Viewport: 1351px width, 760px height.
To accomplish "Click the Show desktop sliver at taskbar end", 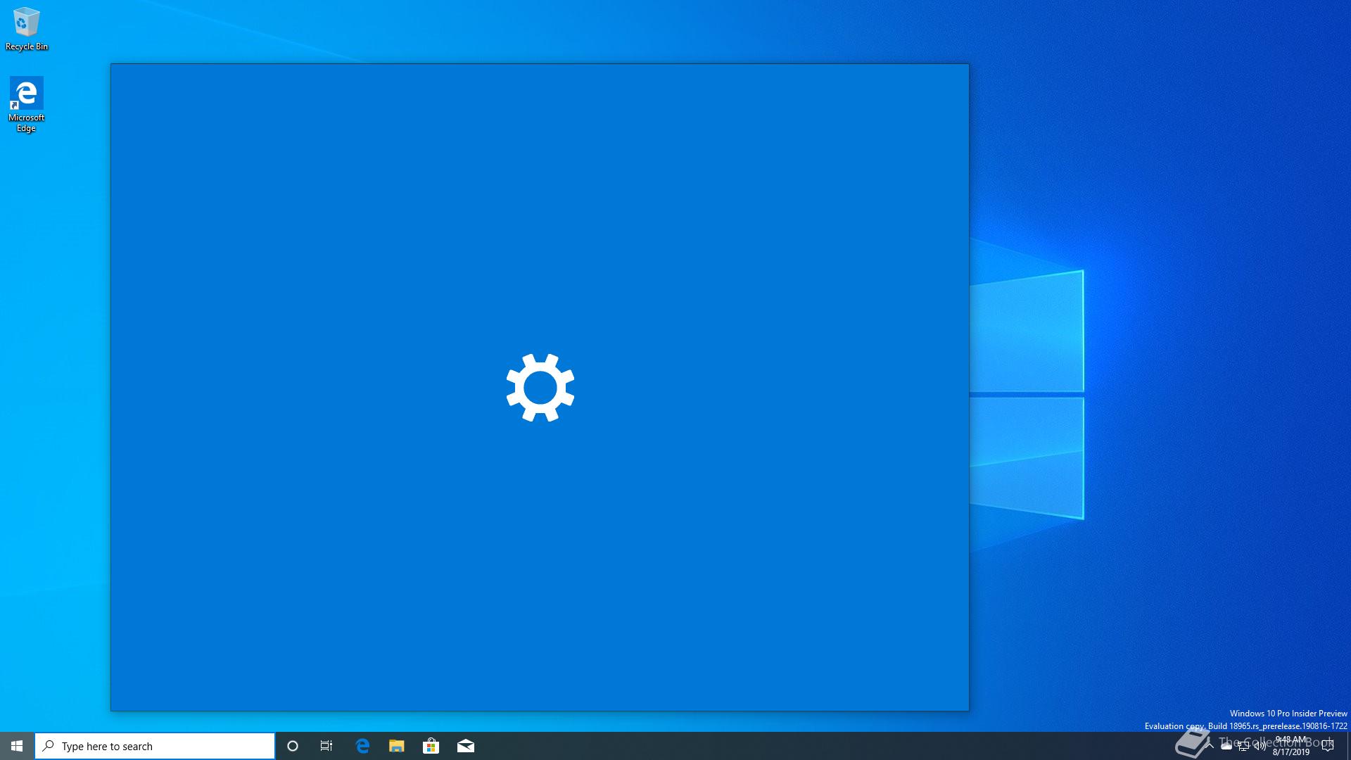I will tap(1349, 746).
